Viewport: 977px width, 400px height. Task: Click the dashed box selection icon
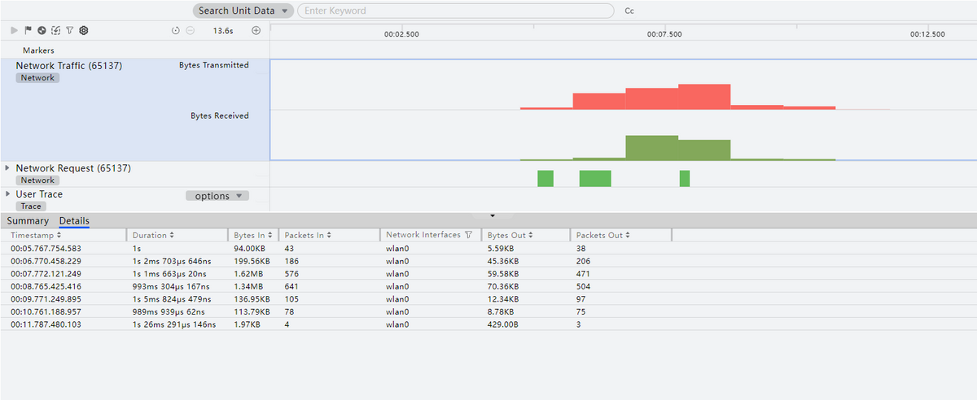(55, 31)
